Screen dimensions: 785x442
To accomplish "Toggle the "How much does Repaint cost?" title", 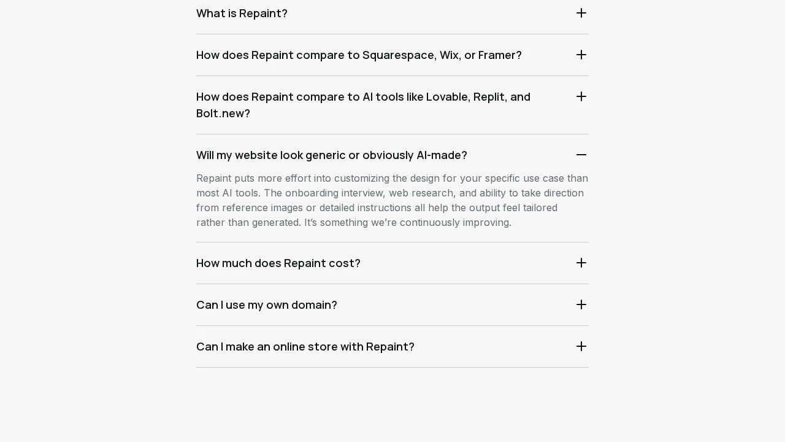I will coord(278,263).
